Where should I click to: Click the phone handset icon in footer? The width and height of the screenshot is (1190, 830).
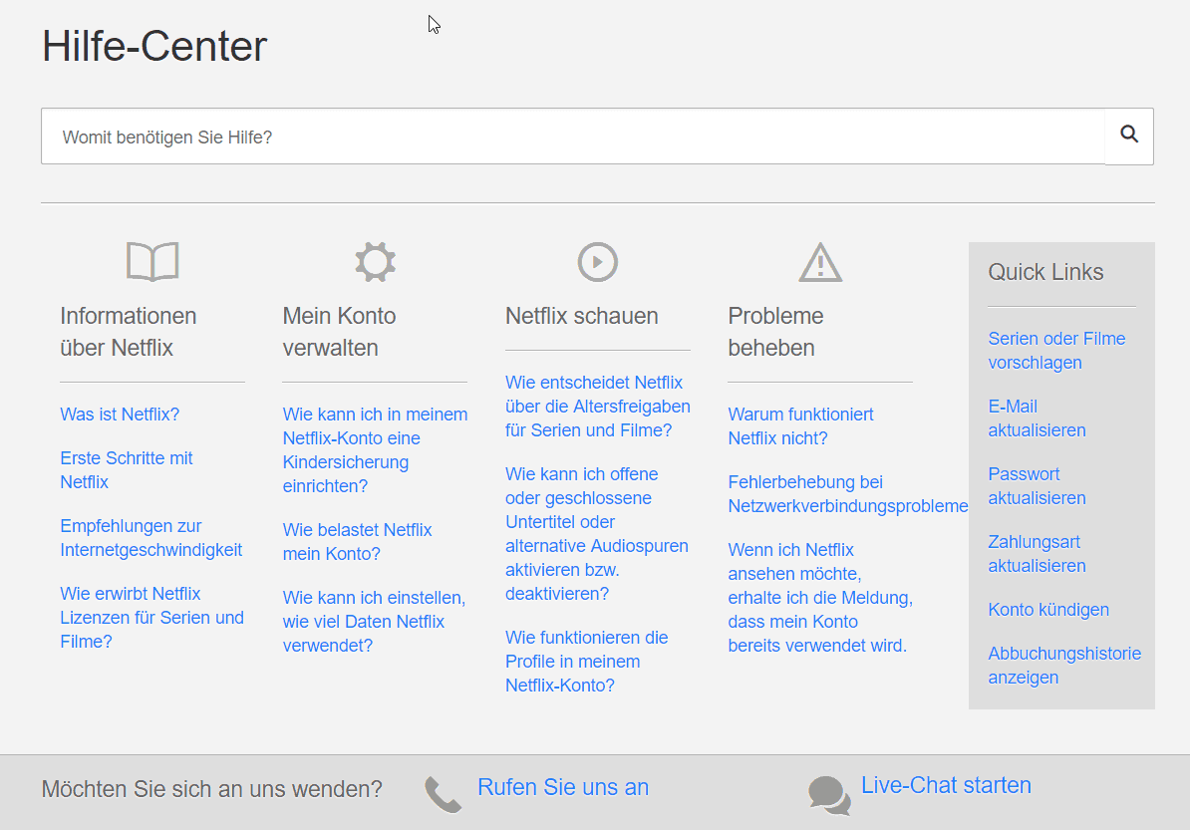(x=444, y=794)
